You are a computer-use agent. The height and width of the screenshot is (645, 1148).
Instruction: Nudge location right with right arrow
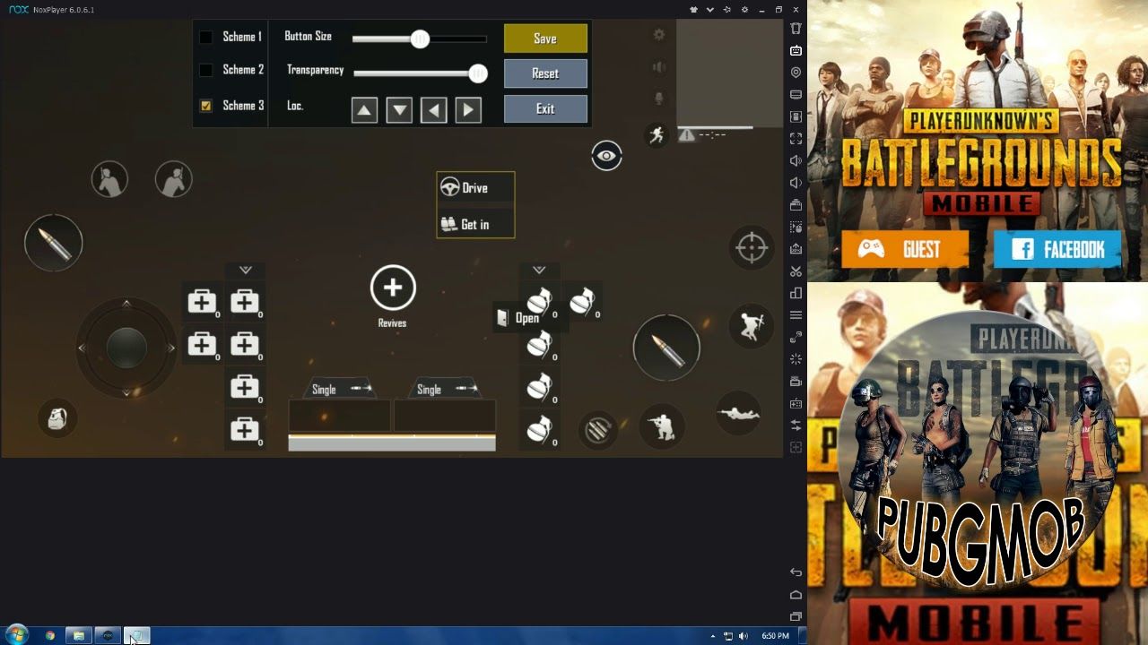tap(468, 110)
